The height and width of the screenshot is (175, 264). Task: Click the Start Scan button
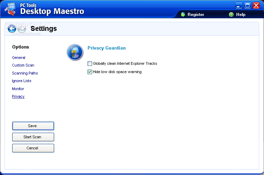33,137
